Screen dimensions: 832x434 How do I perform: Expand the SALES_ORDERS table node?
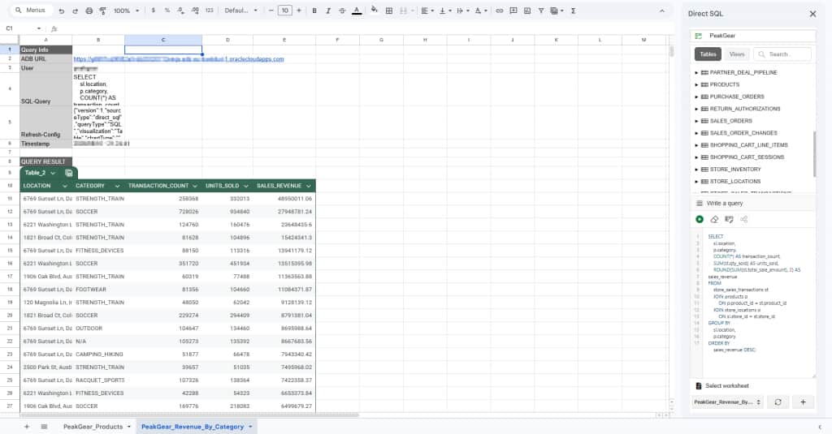[x=696, y=121]
